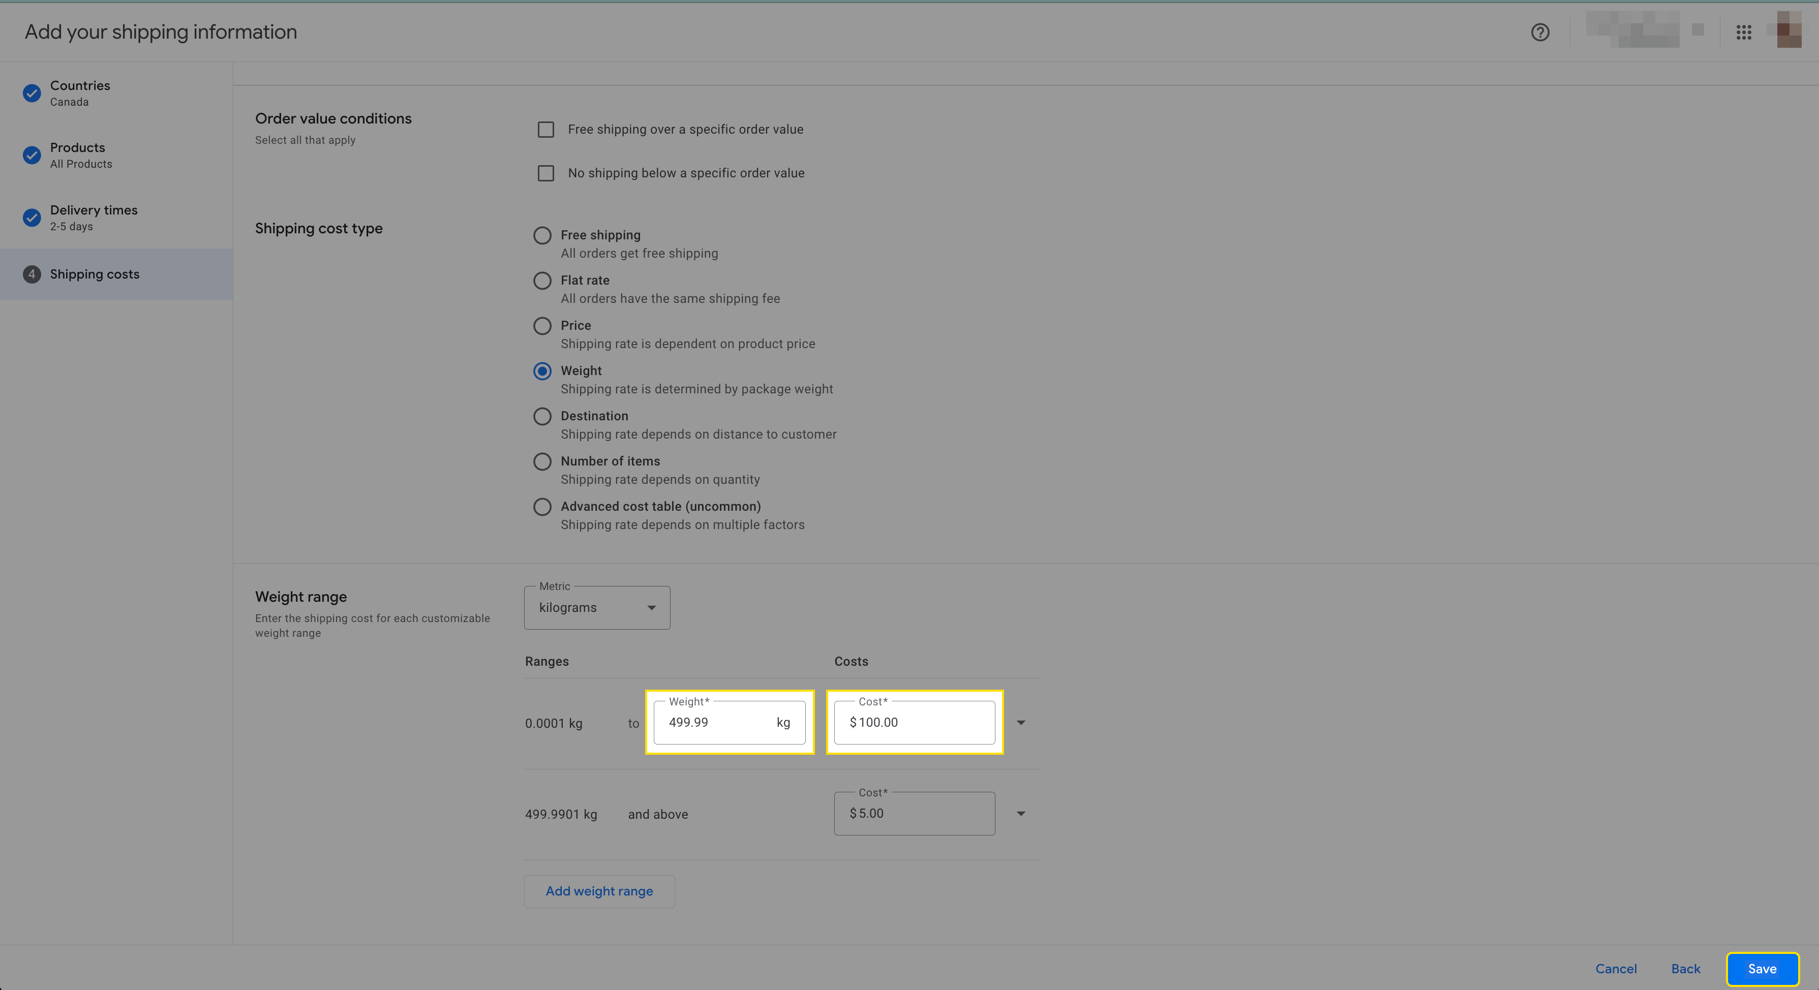This screenshot has height=990, width=1819.
Task: Open the help question mark icon
Action: [1540, 33]
